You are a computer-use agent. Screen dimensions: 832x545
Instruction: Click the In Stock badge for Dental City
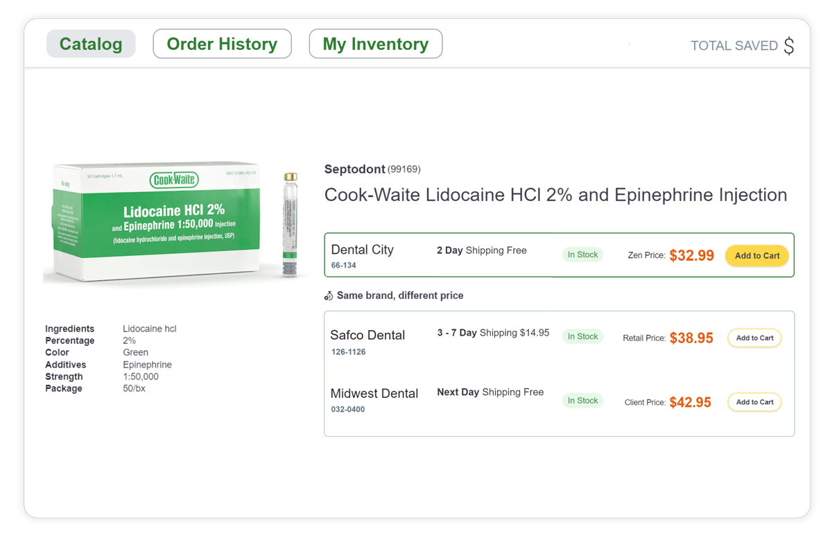click(x=582, y=254)
